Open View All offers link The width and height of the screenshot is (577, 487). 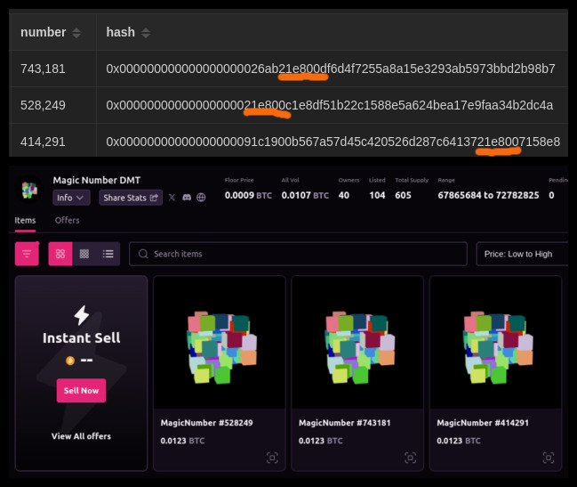81,436
